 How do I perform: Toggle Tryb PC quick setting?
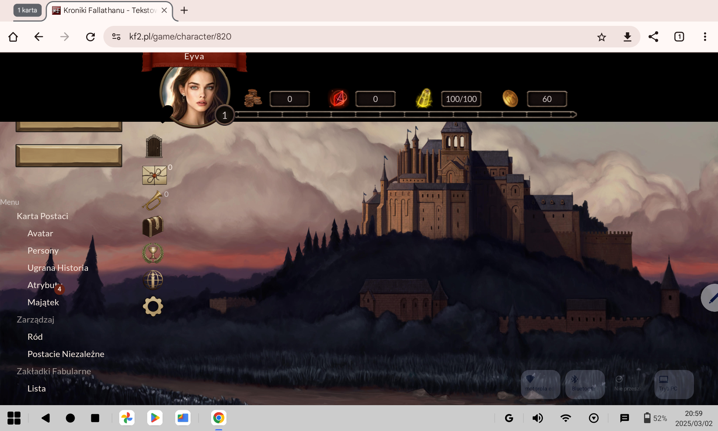pos(673,384)
